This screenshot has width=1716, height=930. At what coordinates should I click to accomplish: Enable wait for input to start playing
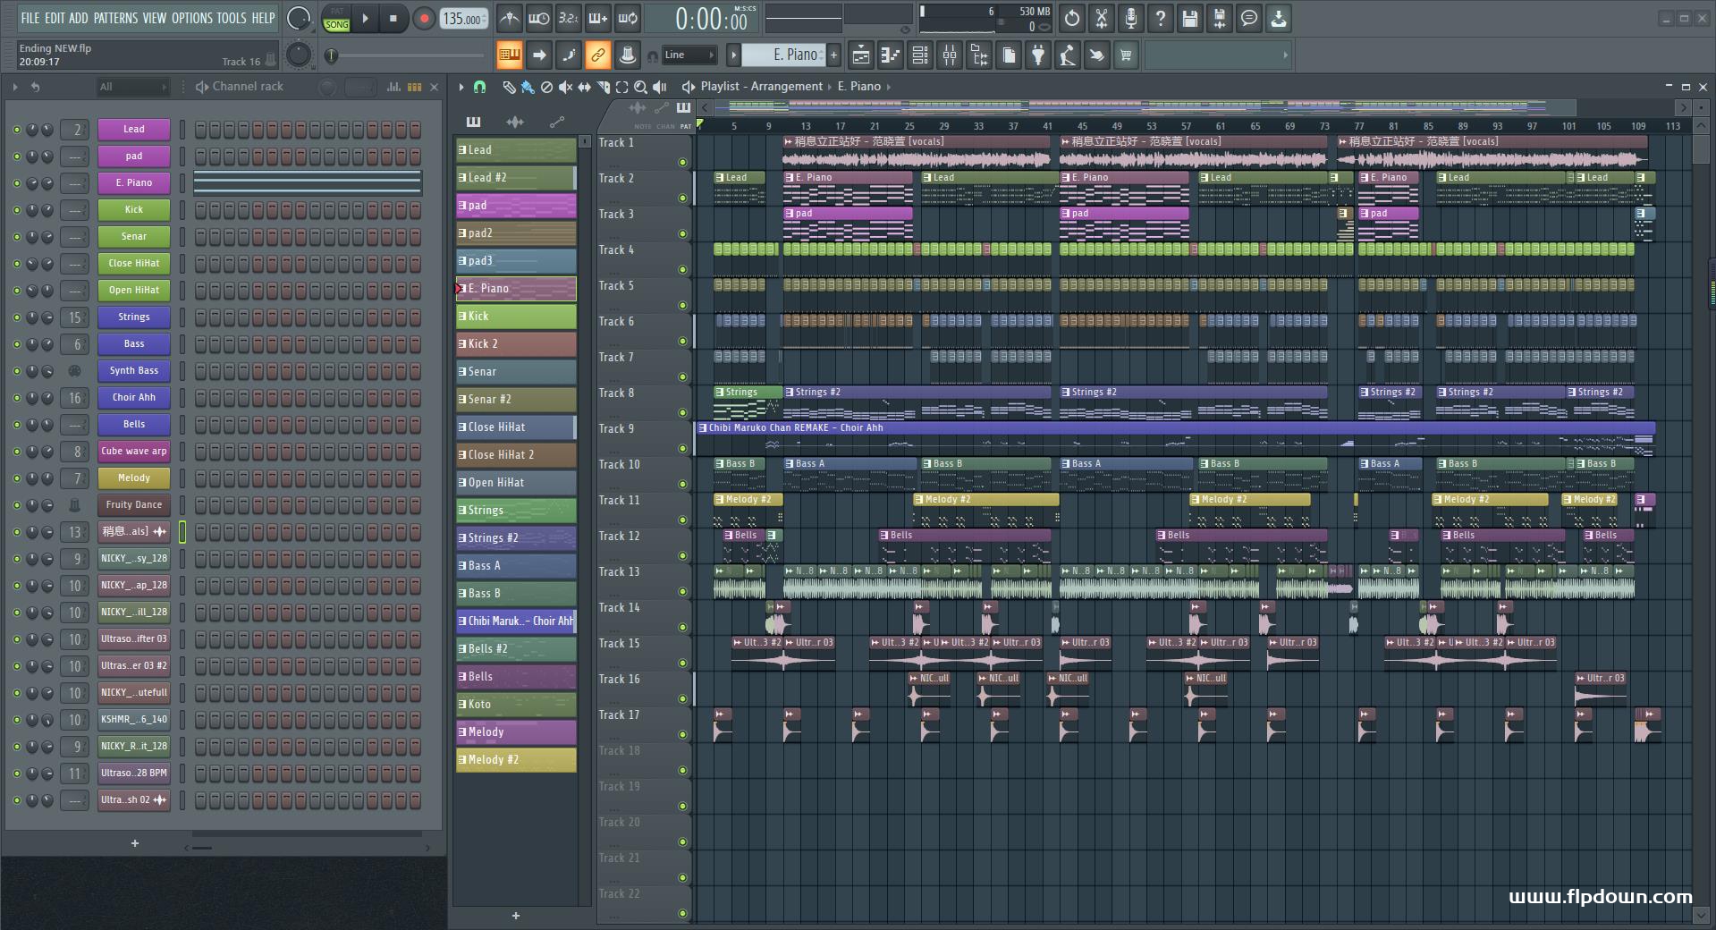(x=538, y=18)
